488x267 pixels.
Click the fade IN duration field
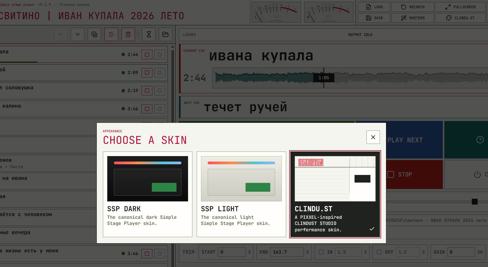point(348,252)
